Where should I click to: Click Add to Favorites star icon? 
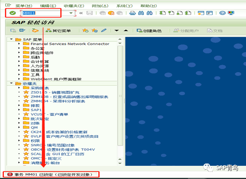(x=85, y=31)
